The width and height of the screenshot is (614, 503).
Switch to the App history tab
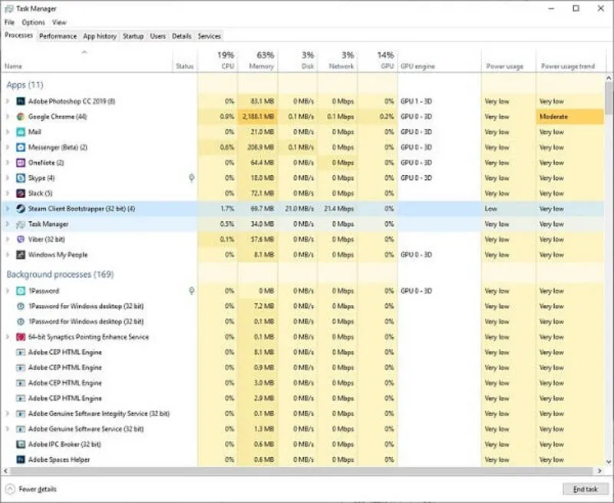(100, 36)
